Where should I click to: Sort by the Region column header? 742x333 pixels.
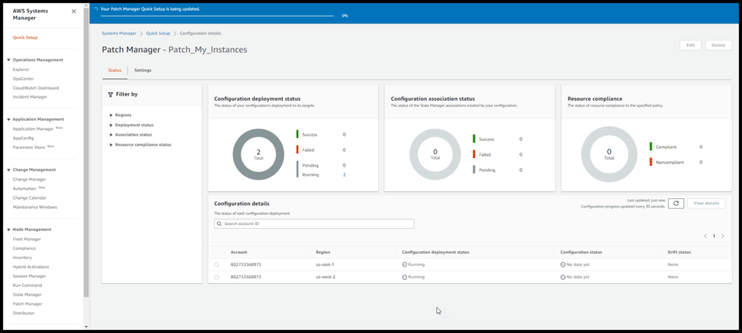324,252
